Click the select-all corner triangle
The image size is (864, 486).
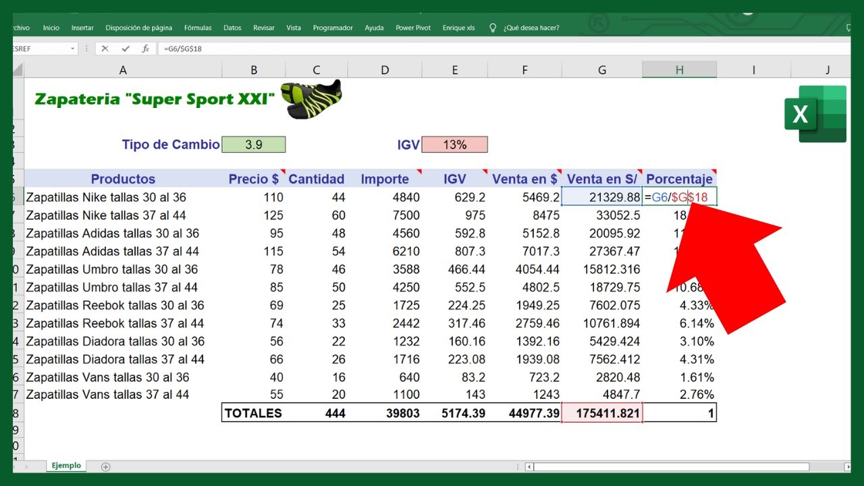click(18, 70)
